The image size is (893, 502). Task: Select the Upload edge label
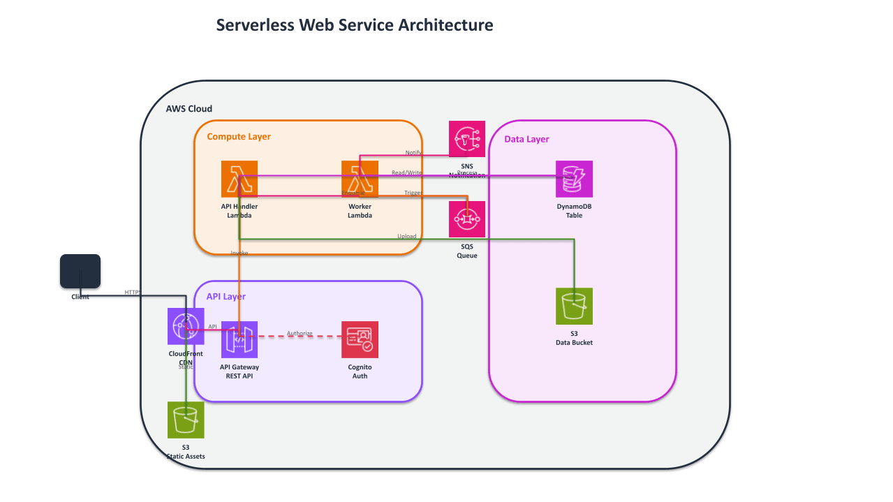406,236
